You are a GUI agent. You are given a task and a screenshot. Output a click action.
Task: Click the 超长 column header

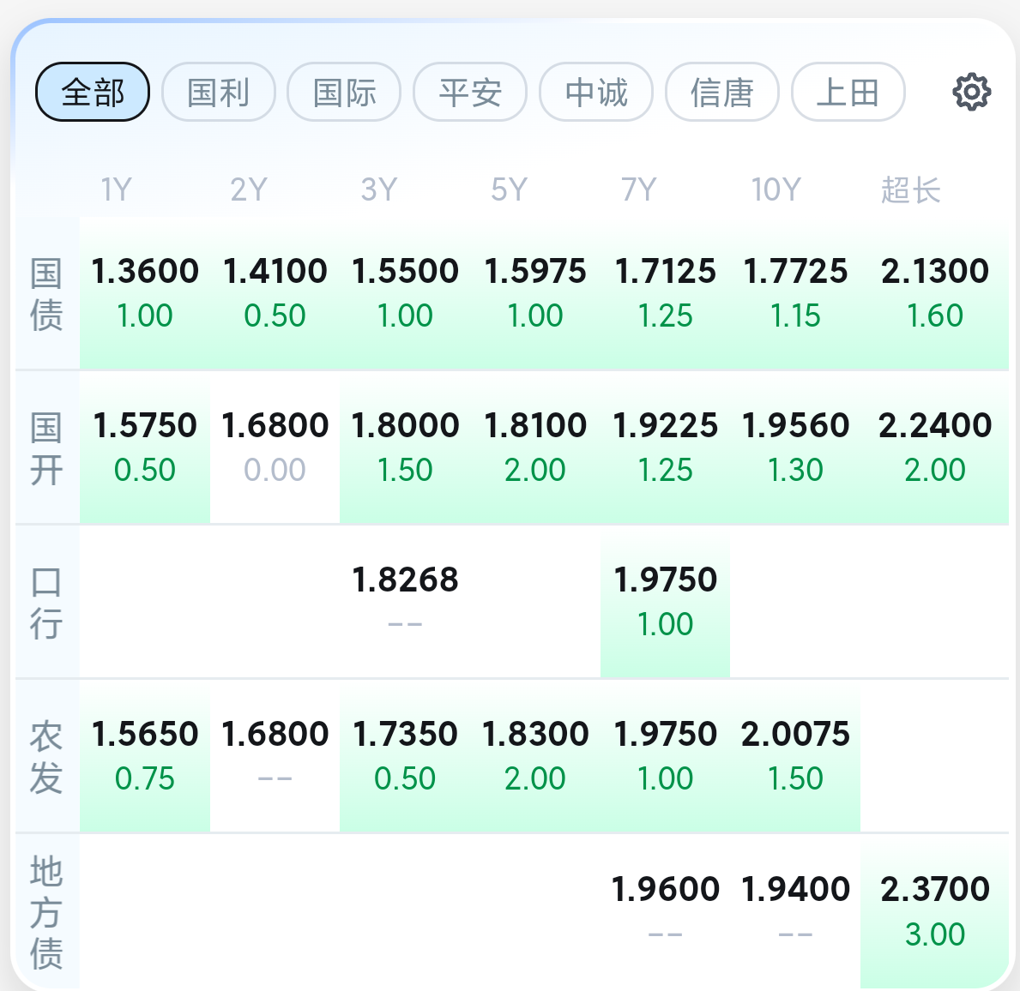tap(910, 189)
